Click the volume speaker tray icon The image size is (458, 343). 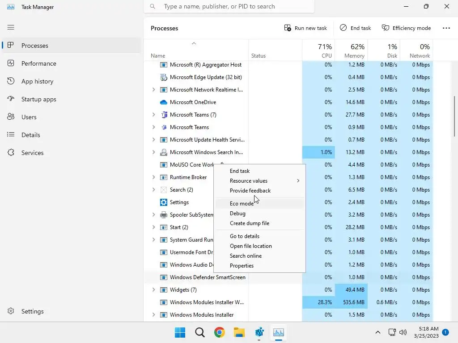point(403,332)
